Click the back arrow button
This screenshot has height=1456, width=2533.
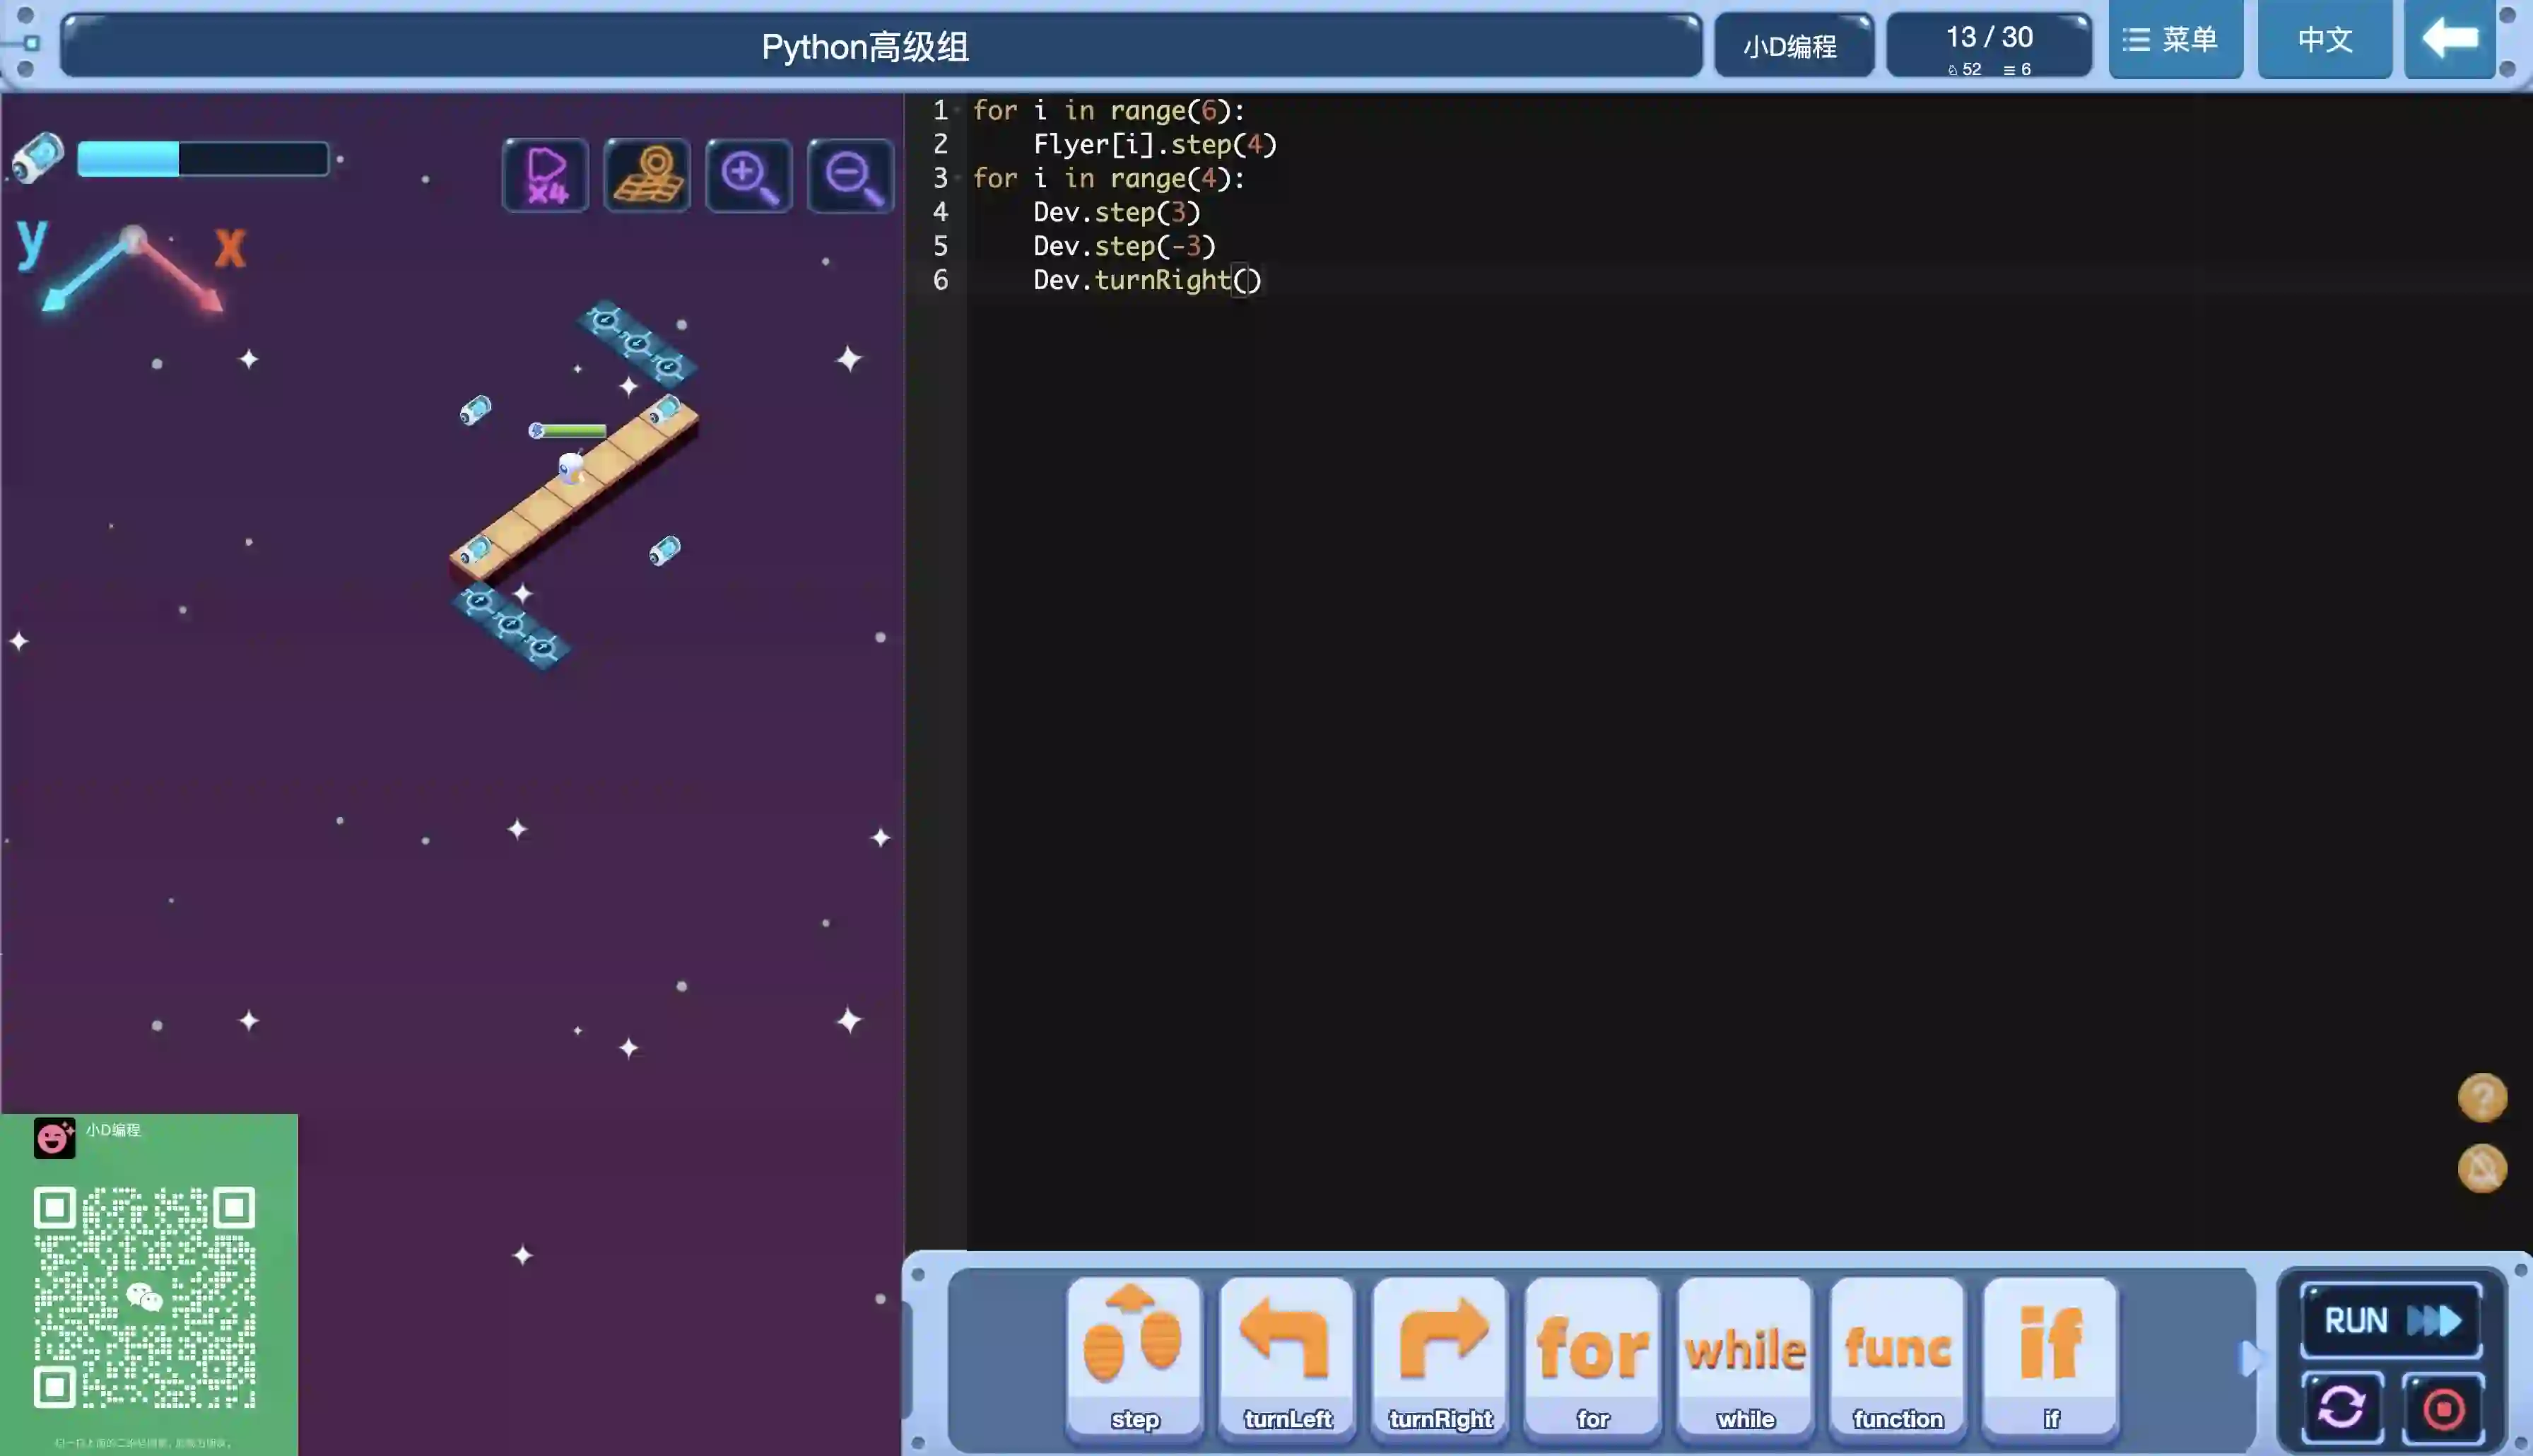2449,40
